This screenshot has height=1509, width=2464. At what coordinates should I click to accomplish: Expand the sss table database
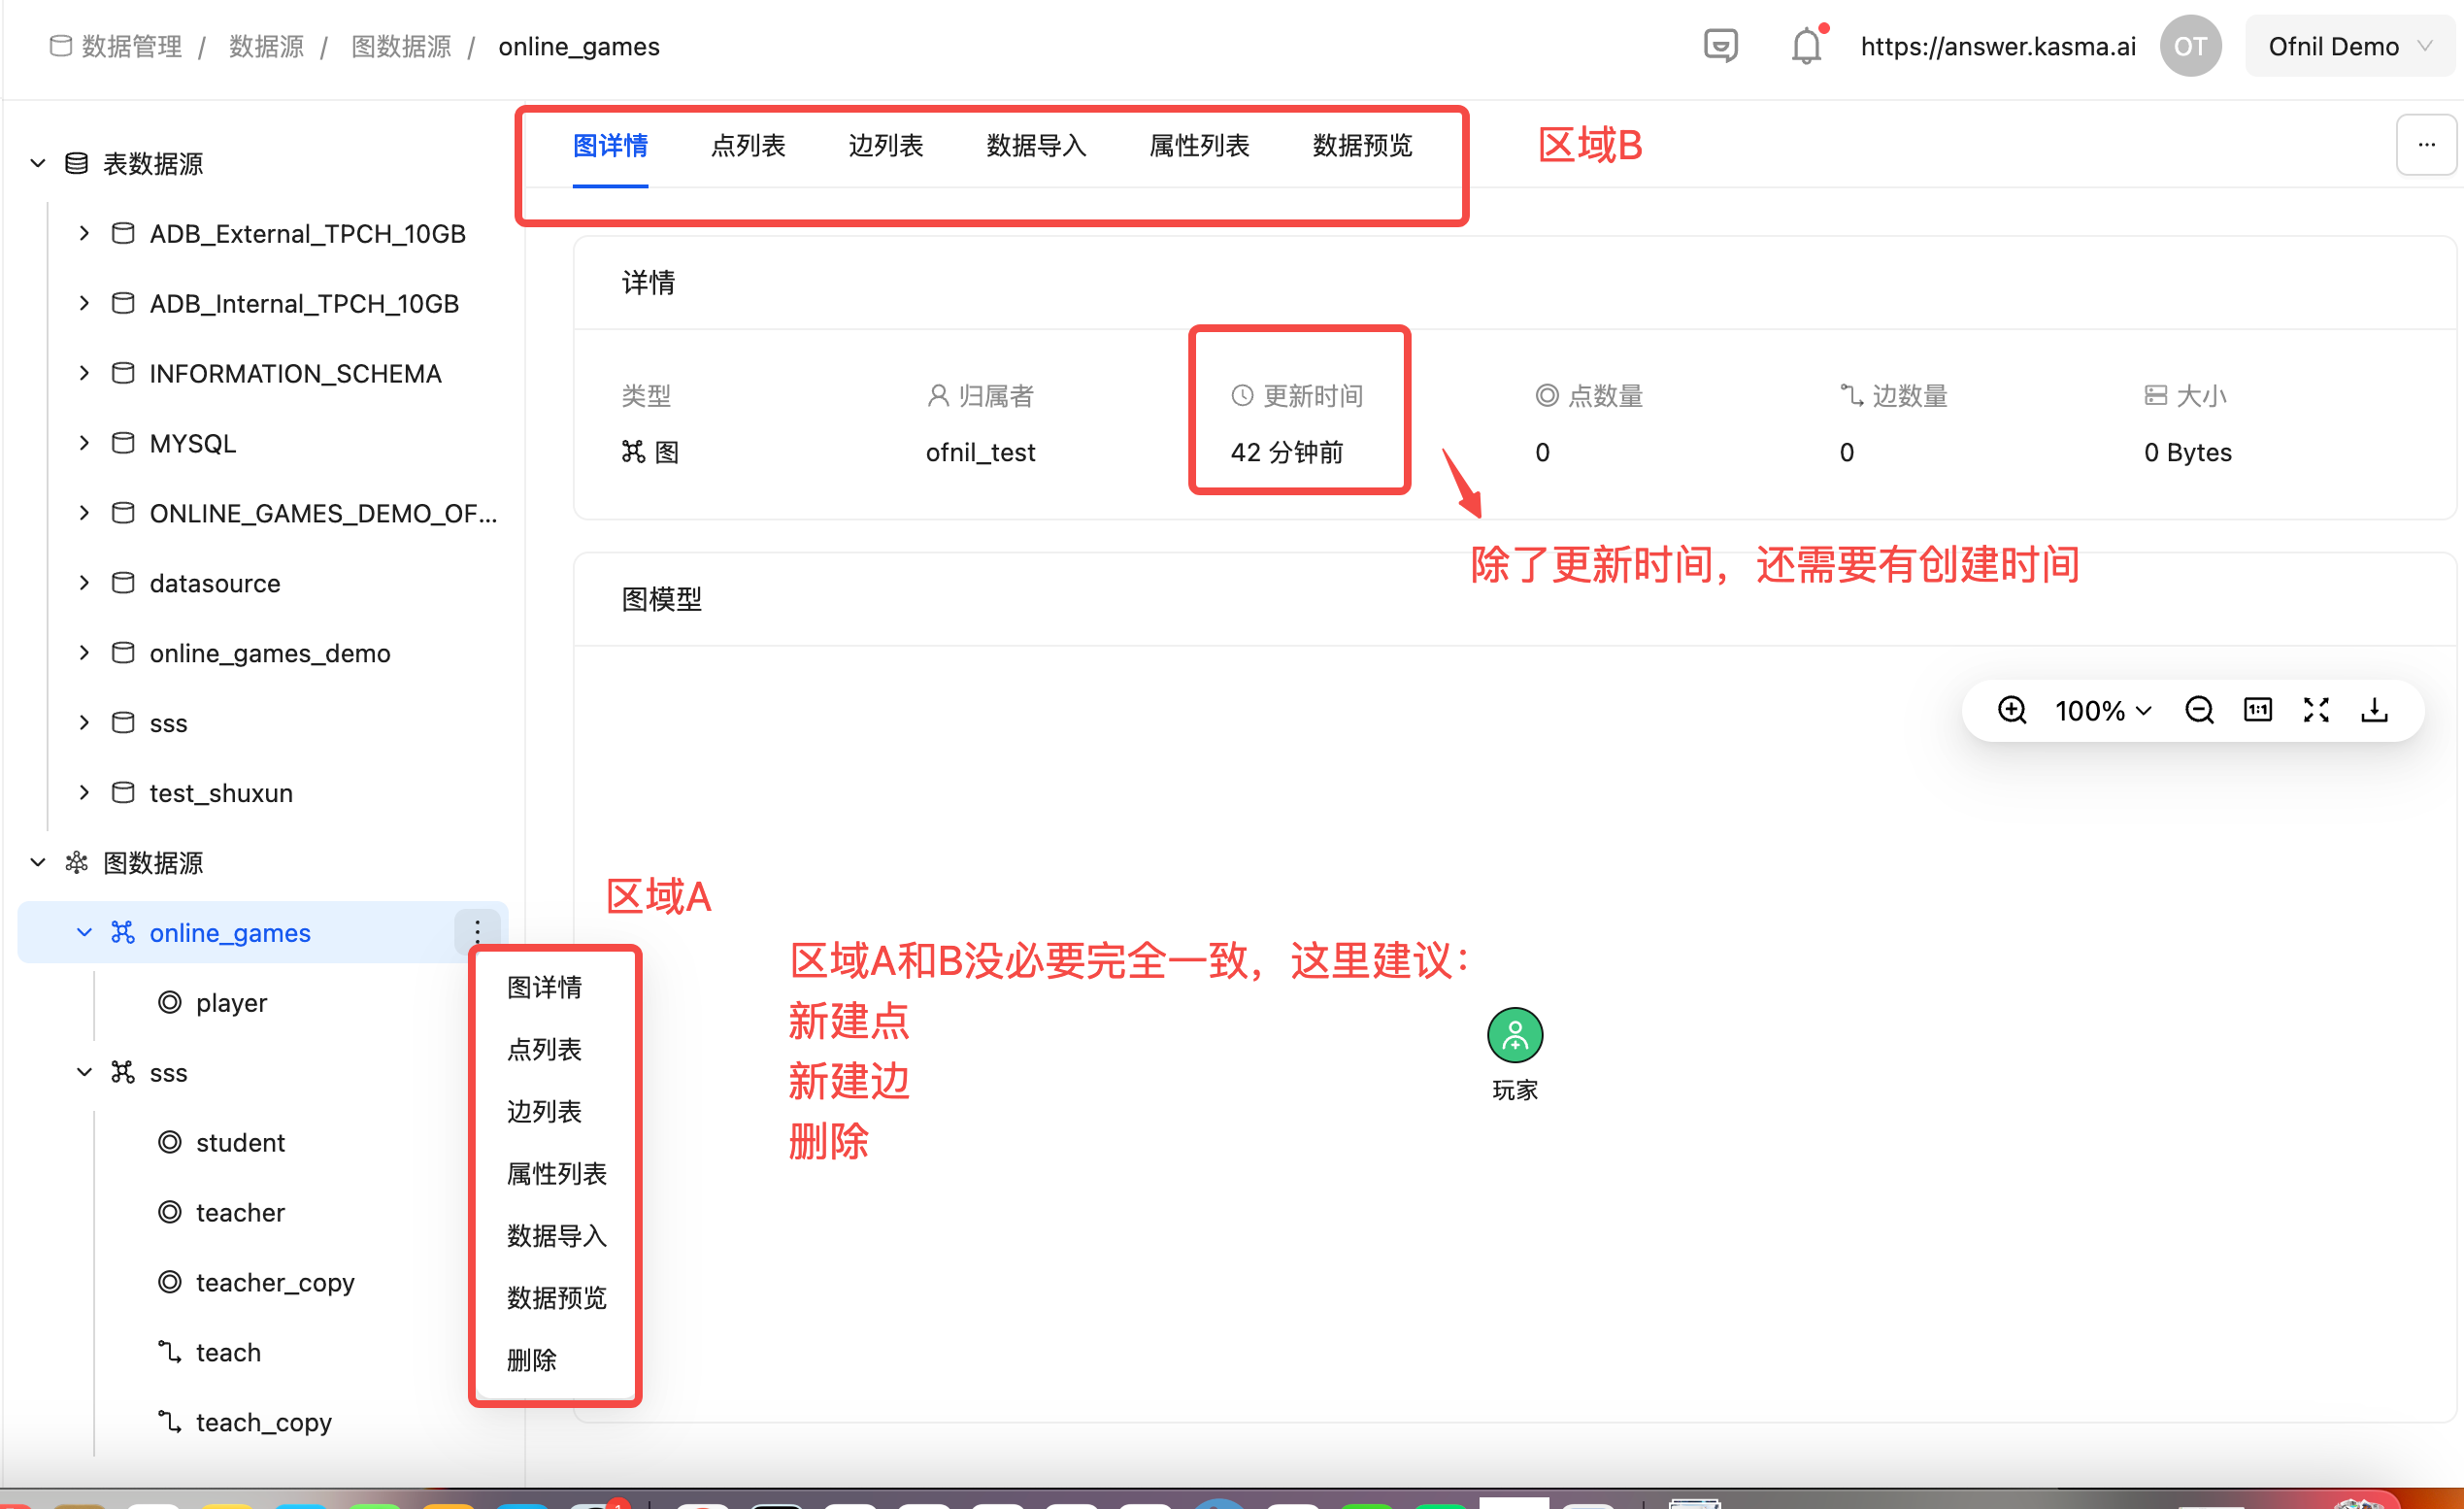85,723
